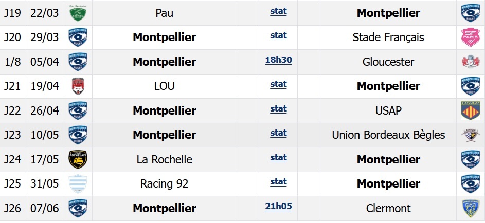
Task: Click Montpellier logo in the J20 row
Action: (78, 38)
